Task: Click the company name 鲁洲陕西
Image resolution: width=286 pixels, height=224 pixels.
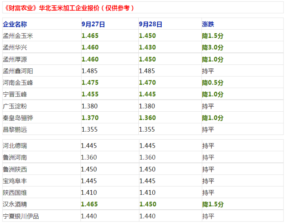Action: (15, 169)
